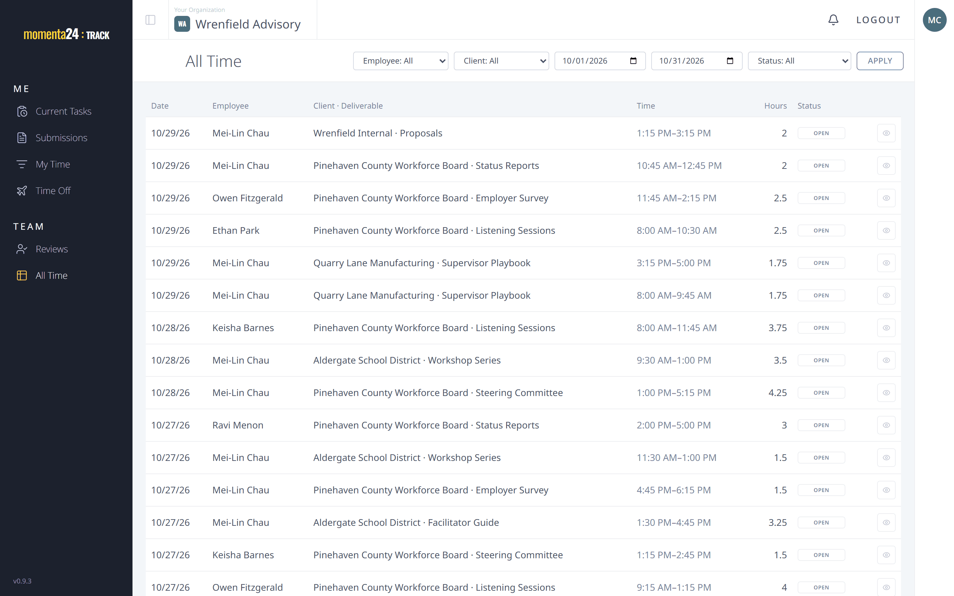Image resolution: width=954 pixels, height=596 pixels.
Task: Click the Reviews person-check icon
Action: click(22, 249)
